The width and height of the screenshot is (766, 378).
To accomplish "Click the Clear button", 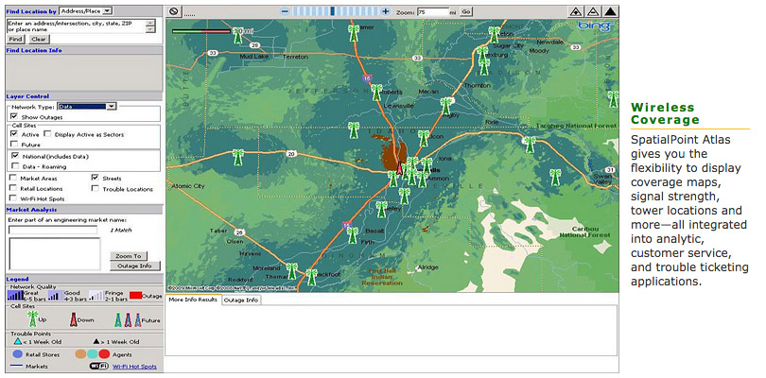I will (x=39, y=39).
